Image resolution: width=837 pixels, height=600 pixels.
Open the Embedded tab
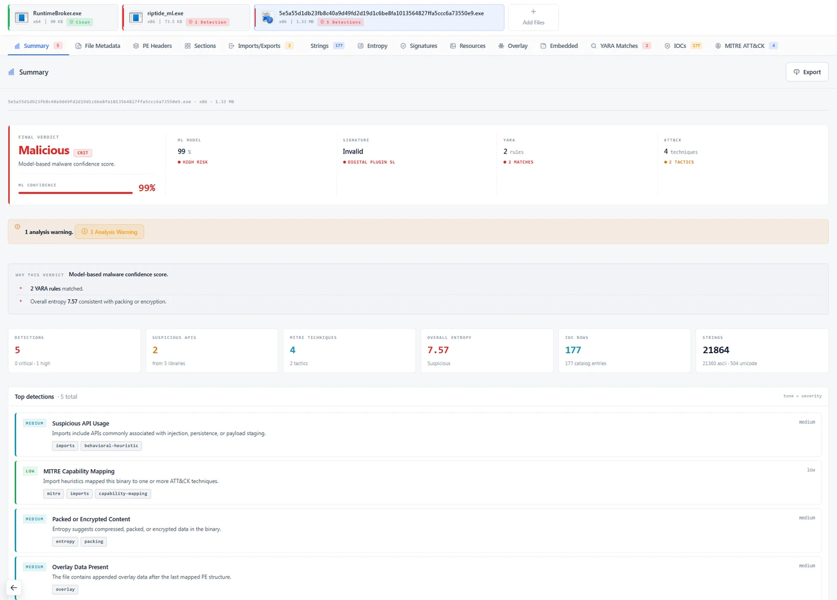click(559, 45)
